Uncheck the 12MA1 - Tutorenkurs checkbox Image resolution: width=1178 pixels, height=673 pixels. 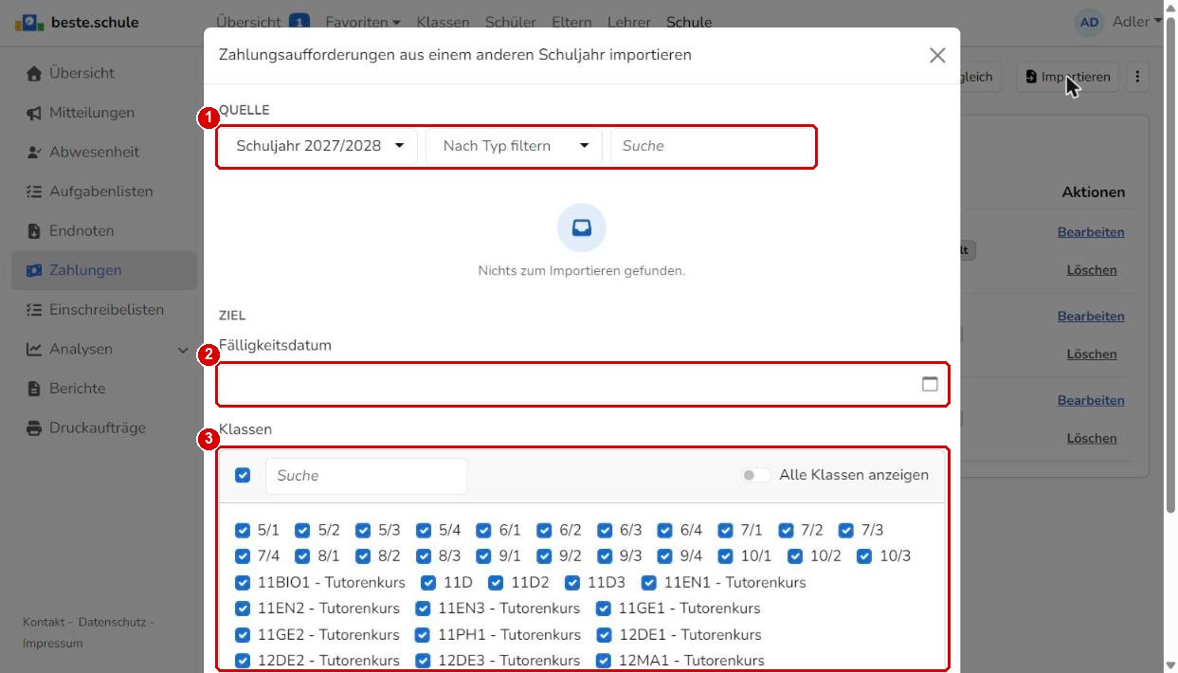point(604,661)
